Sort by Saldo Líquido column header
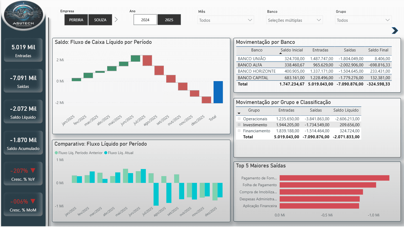404x227 pixels. 346,110
